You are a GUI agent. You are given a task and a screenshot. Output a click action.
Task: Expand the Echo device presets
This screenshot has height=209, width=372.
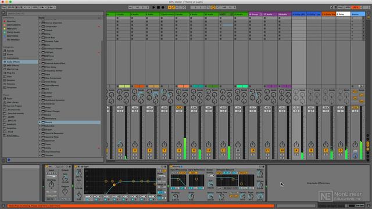40,45
